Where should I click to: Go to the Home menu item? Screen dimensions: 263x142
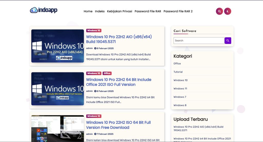click(x=88, y=11)
